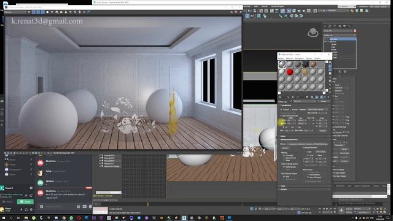Open Material/Map Navigator icon
393x221 pixels.
click(330, 93)
